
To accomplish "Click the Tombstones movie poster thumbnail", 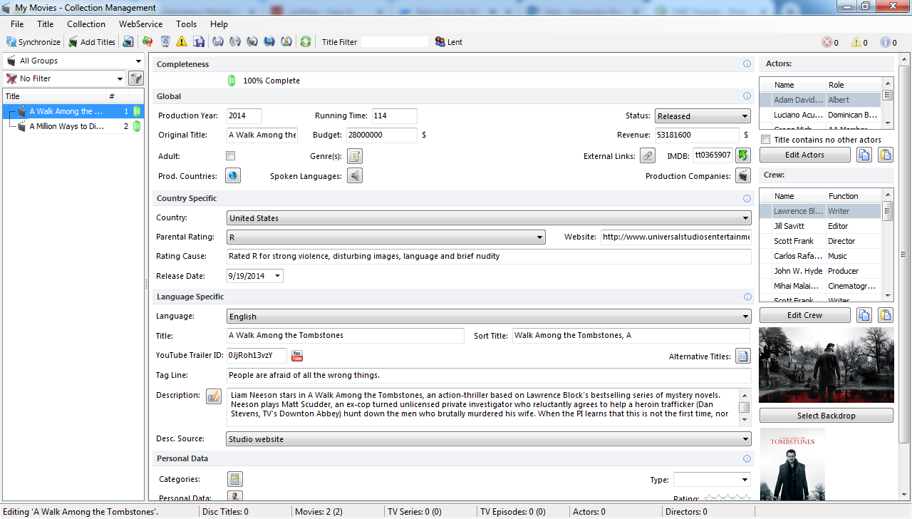I will tap(792, 463).
